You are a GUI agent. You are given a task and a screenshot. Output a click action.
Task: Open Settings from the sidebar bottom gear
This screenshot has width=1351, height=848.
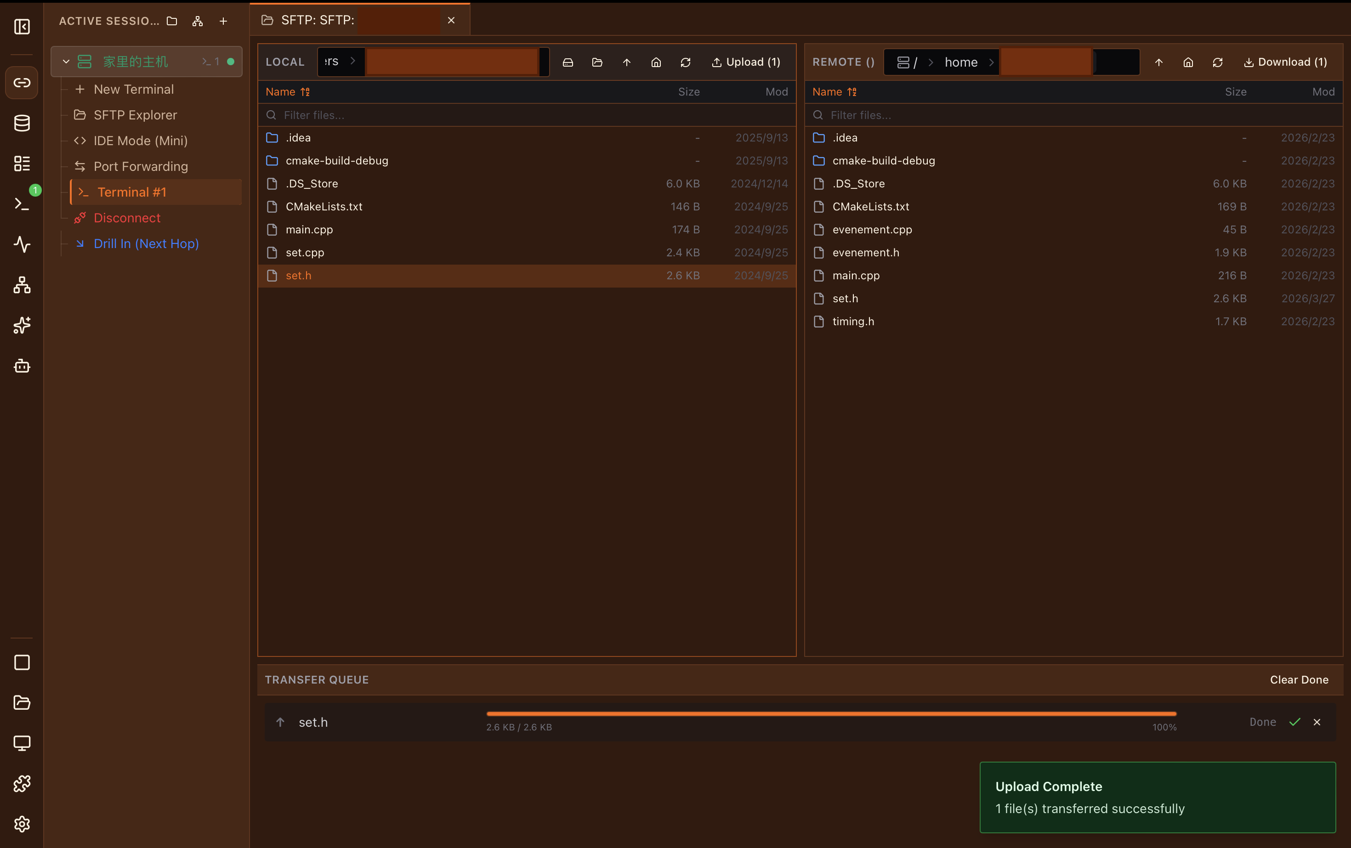22,824
